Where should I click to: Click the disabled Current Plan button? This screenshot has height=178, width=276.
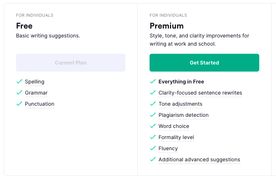(71, 63)
